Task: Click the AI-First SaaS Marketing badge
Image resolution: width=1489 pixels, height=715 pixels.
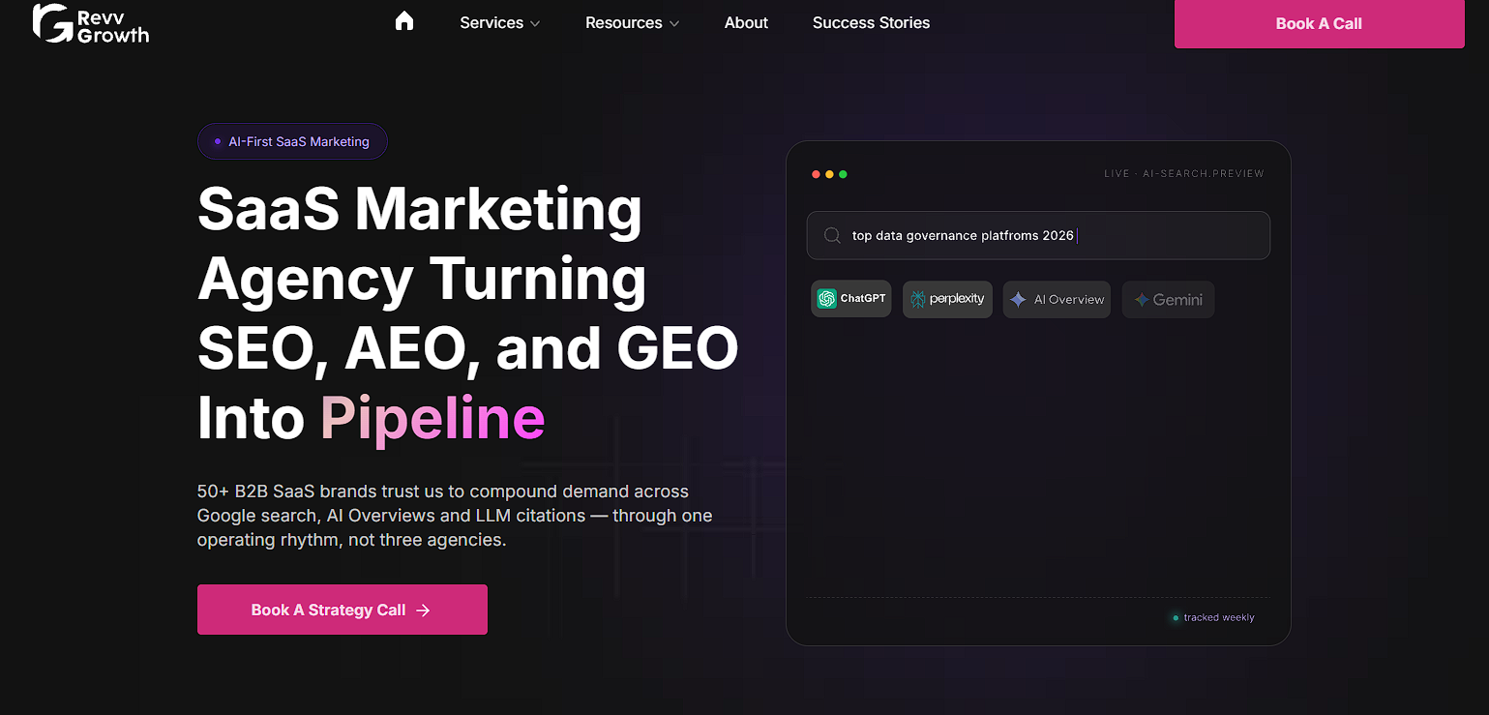Action: (292, 141)
